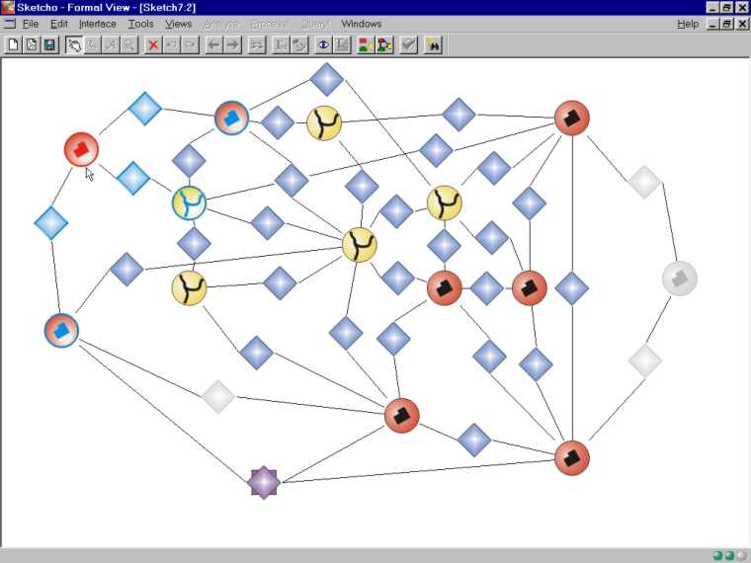Click the New document toolbar icon

point(13,44)
